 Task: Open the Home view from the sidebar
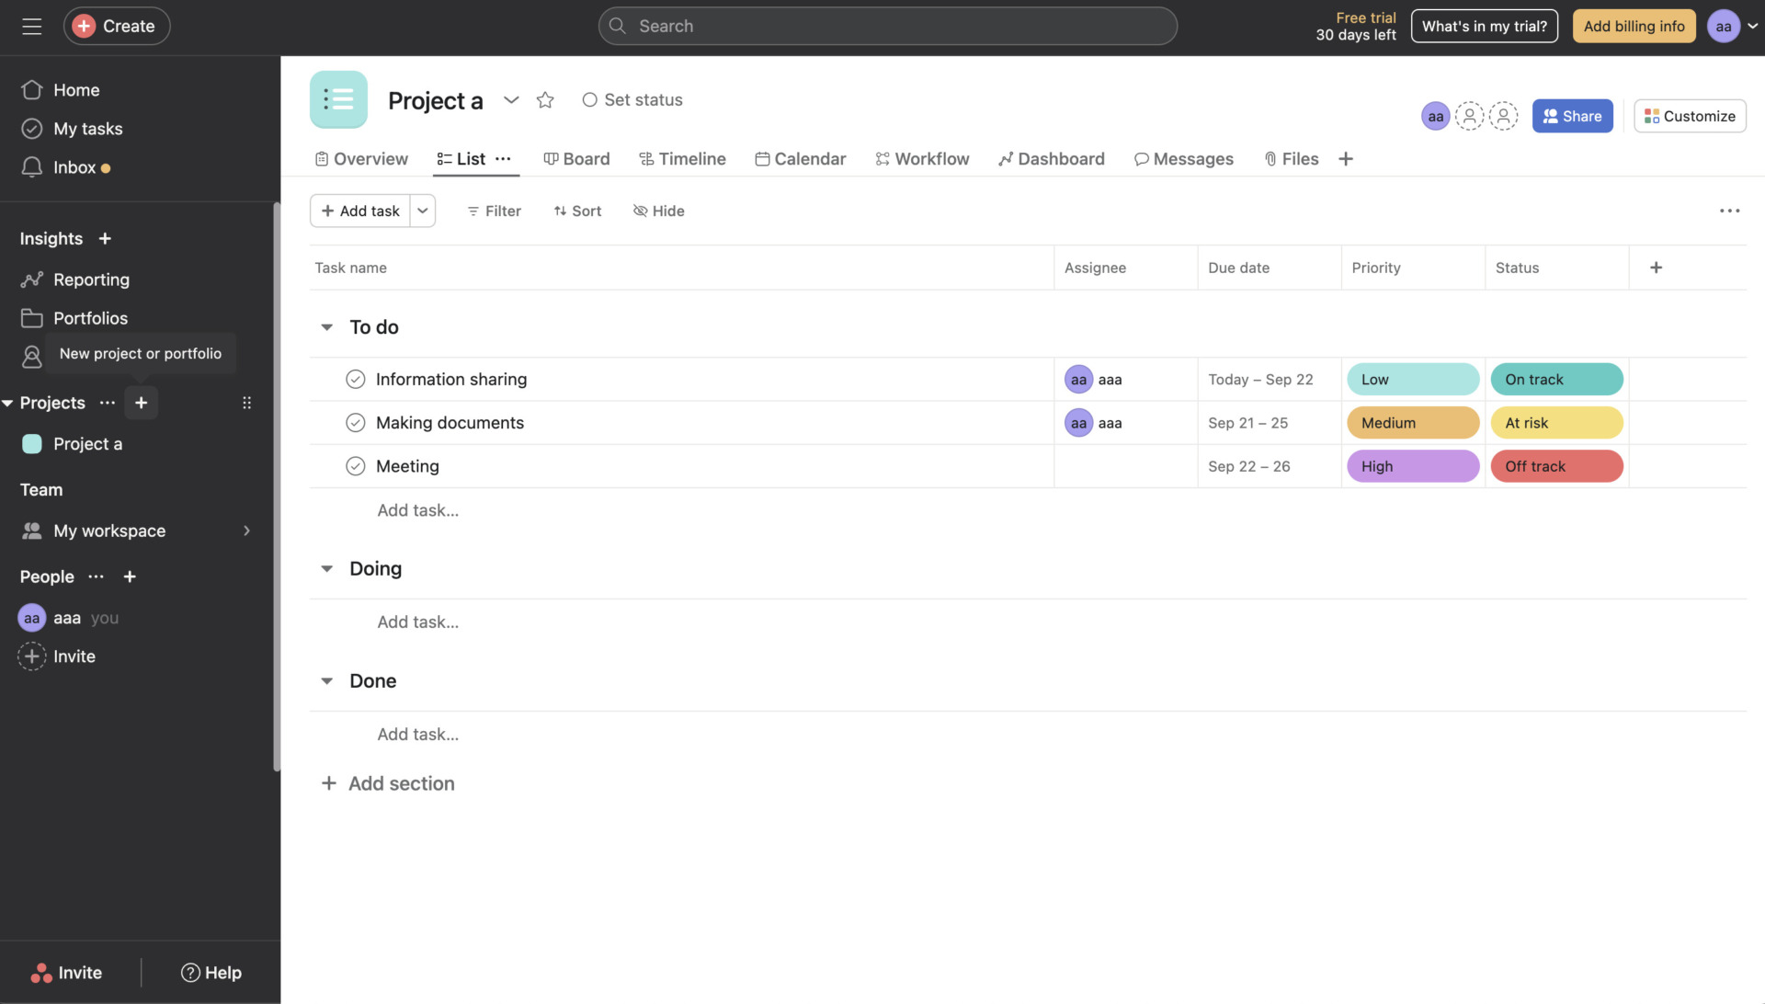78,89
